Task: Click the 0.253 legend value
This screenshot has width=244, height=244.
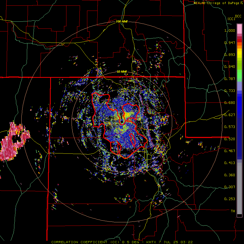Action: coord(230,199)
